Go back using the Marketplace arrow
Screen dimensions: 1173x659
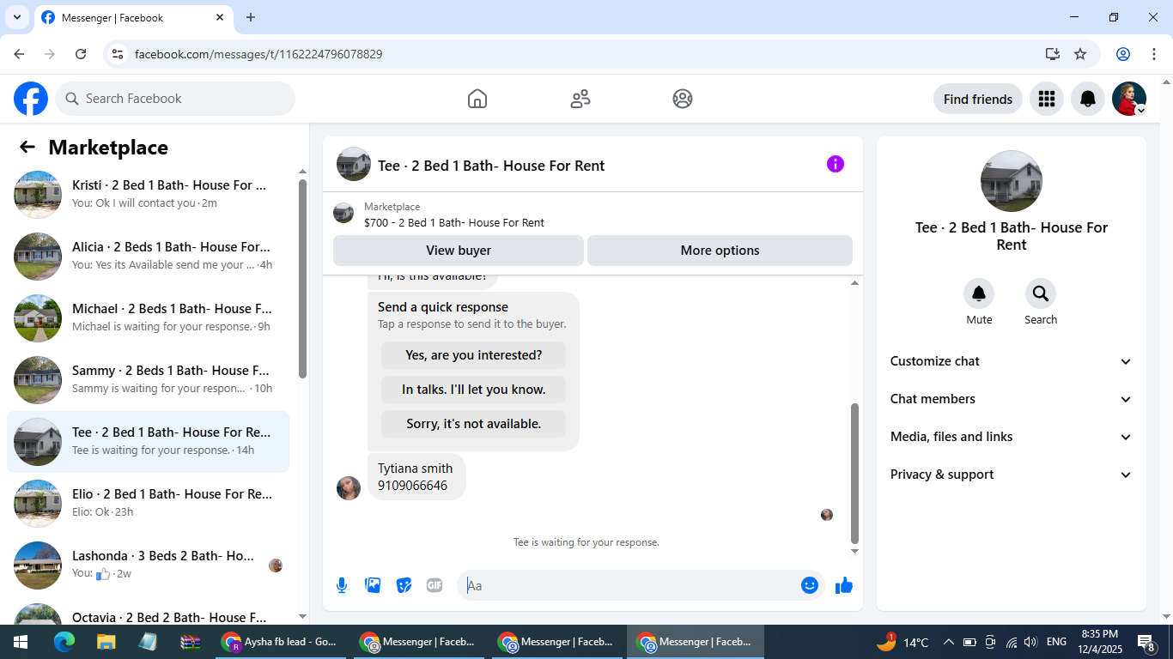point(27,147)
